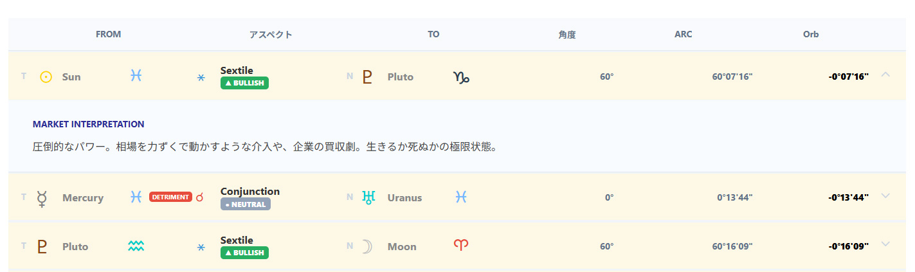Click the BULLISH badge under Sun's Sextile
The width and height of the screenshot is (915, 272).
tap(244, 83)
